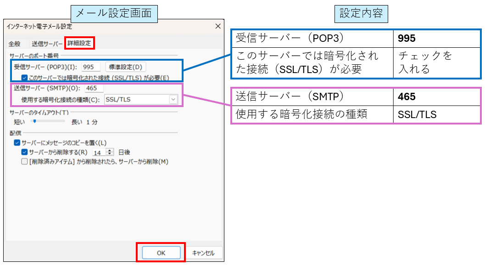
Task: Click the OK button
Action: click(161, 252)
